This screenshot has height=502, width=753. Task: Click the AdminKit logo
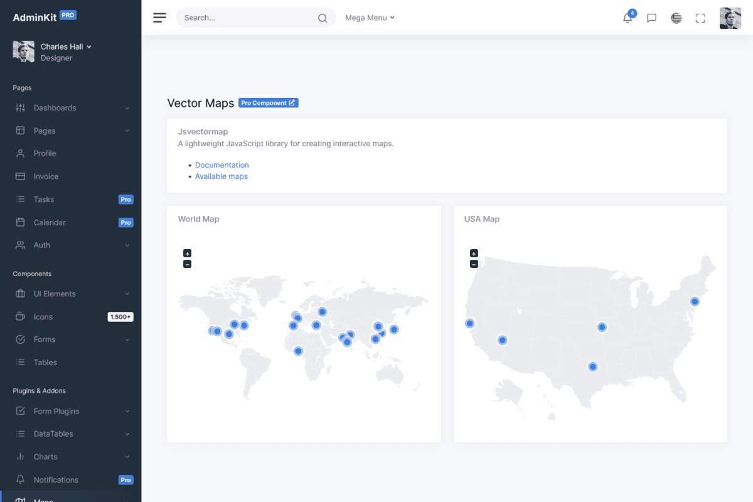coord(45,17)
